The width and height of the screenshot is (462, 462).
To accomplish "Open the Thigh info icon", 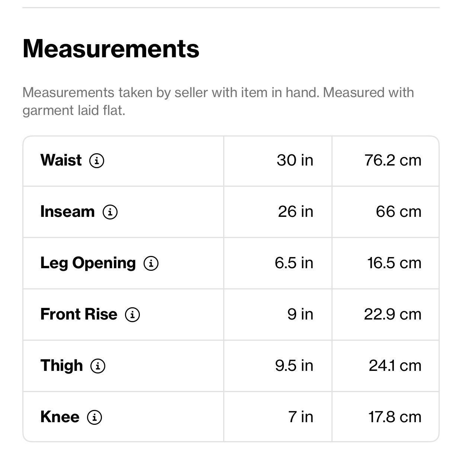I will click(98, 366).
